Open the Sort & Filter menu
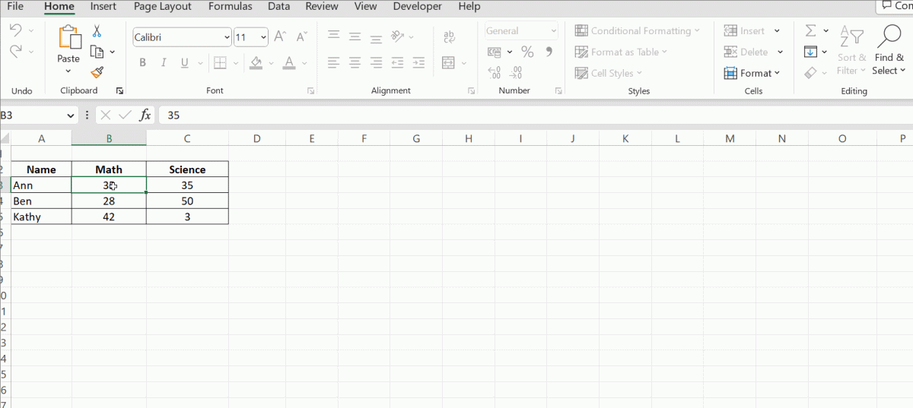This screenshot has height=408, width=913. pos(851,49)
